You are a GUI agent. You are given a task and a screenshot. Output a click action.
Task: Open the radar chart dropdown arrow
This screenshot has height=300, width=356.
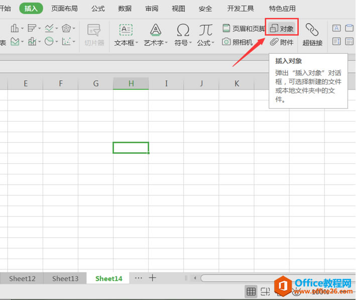[x=74, y=29]
